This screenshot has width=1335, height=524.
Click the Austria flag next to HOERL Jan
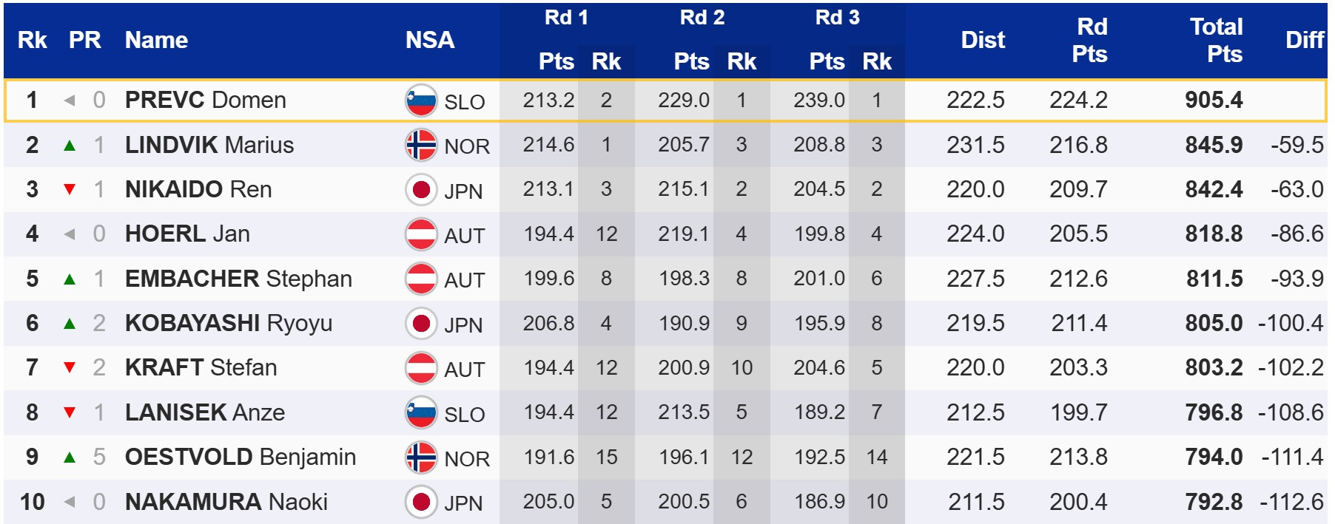pyautogui.click(x=421, y=234)
